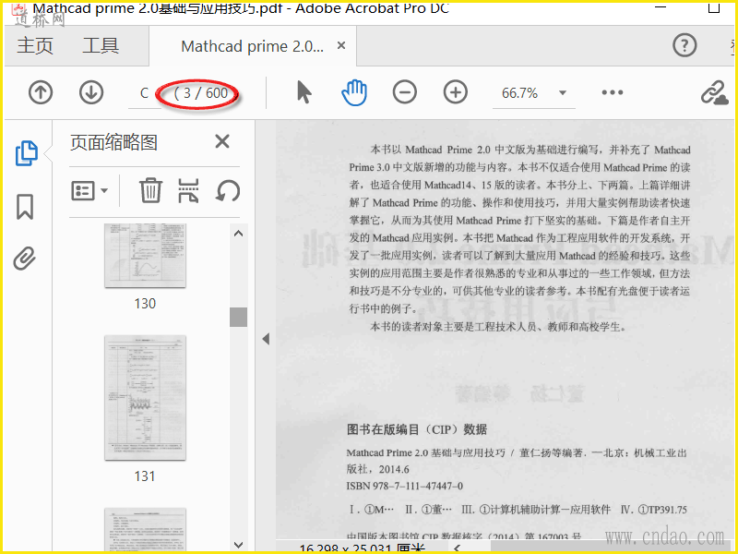Switch to the 主页 tab
738x554 pixels.
pos(35,45)
